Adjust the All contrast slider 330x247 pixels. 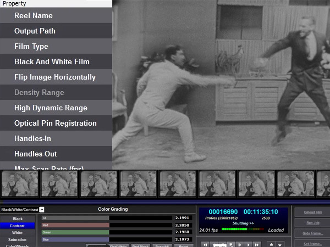tap(107, 218)
